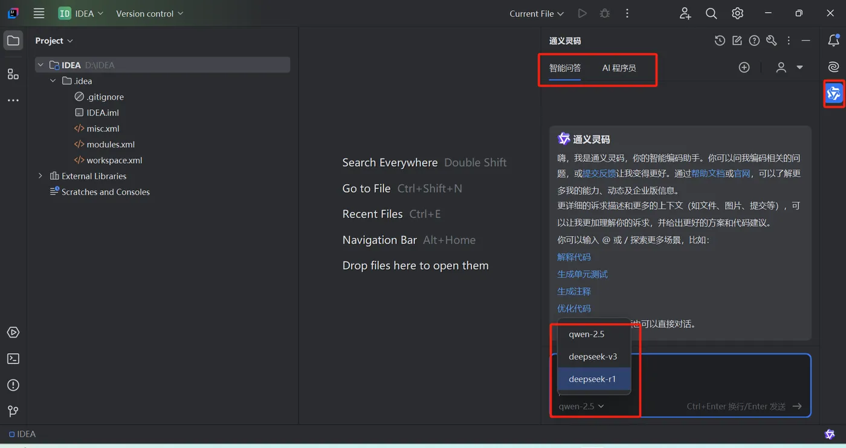This screenshot has width=846, height=448.
Task: Open the Project view mode dropdown
Action: (54, 40)
